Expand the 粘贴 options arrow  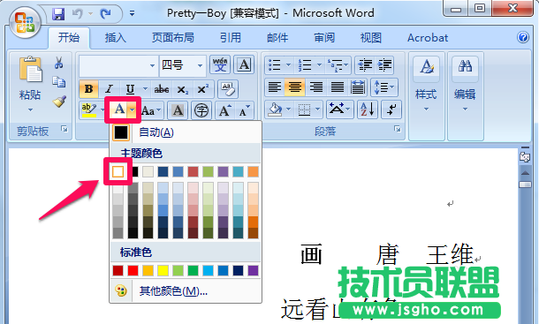point(30,110)
